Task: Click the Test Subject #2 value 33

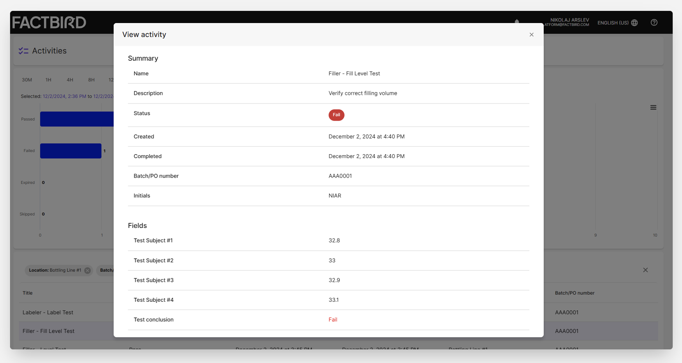Action: point(332,260)
